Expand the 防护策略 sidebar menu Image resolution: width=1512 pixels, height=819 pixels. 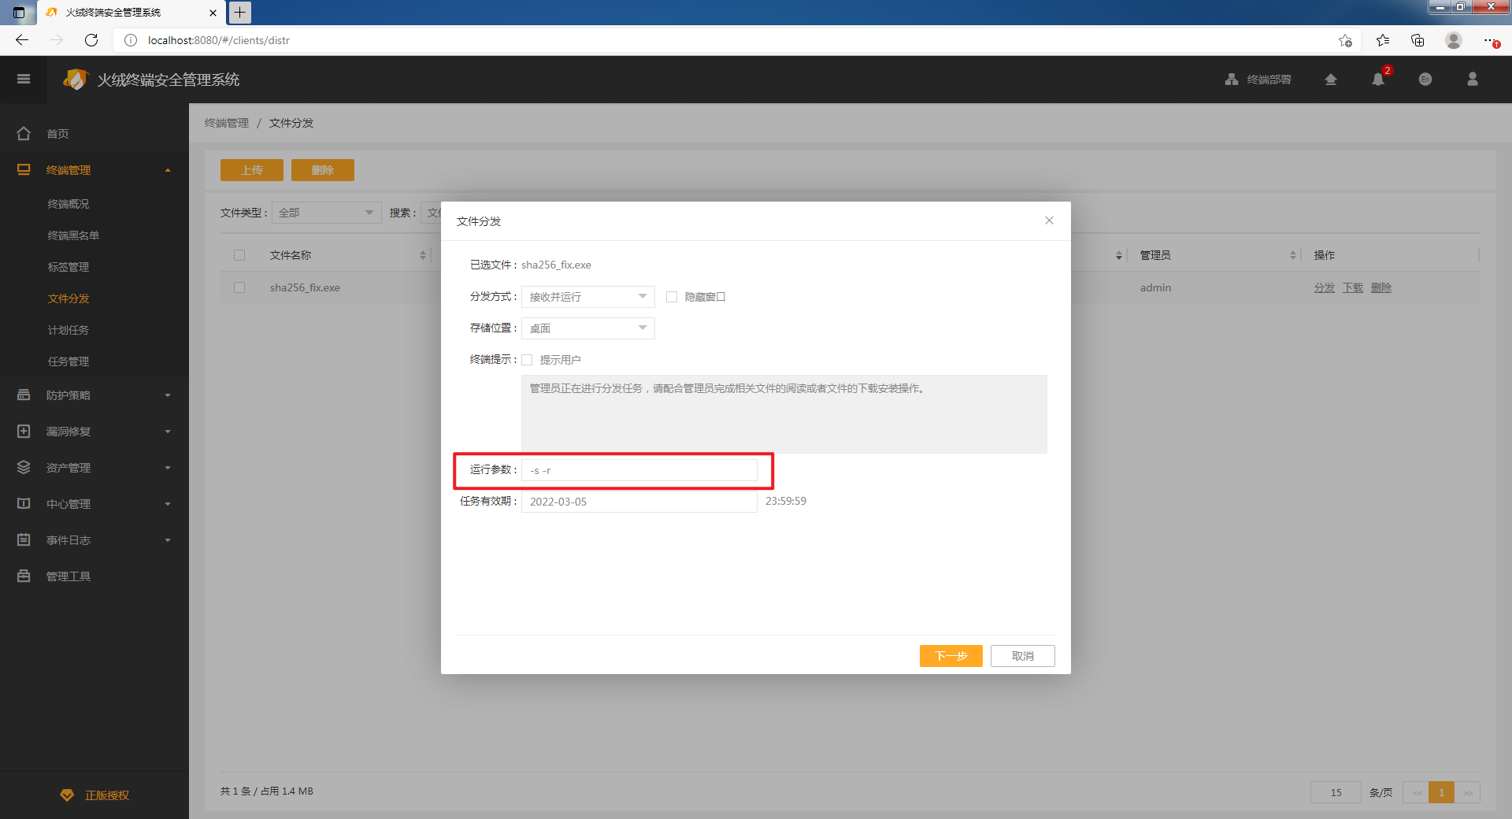click(x=94, y=395)
